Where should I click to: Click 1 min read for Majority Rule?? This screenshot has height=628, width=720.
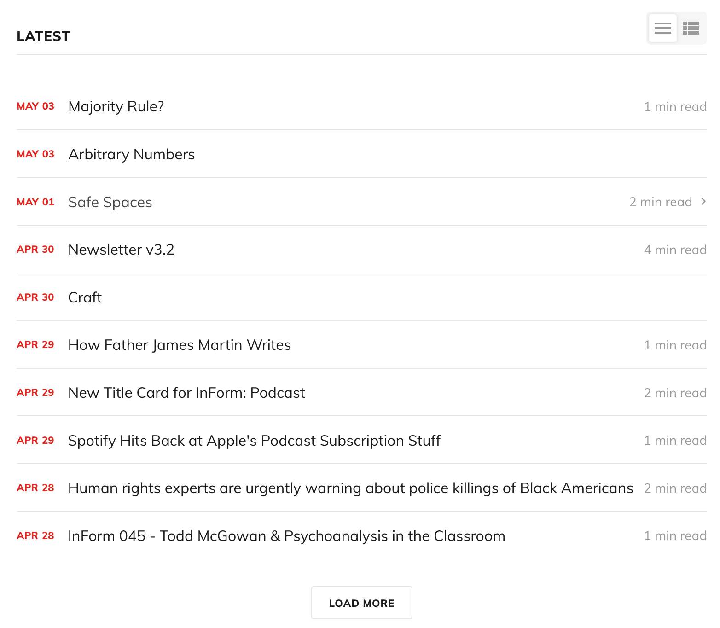(x=675, y=107)
